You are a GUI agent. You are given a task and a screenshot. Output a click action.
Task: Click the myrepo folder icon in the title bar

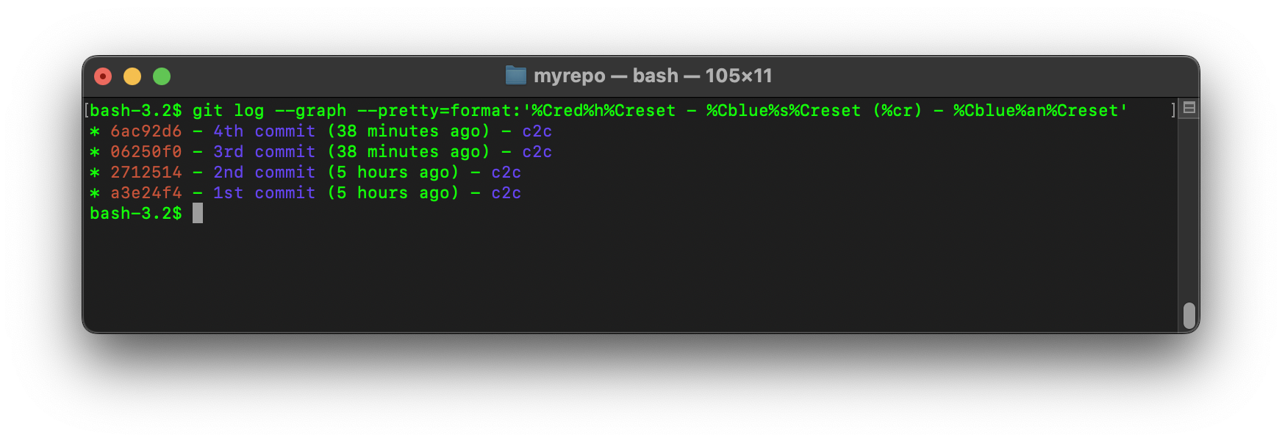[x=517, y=75]
